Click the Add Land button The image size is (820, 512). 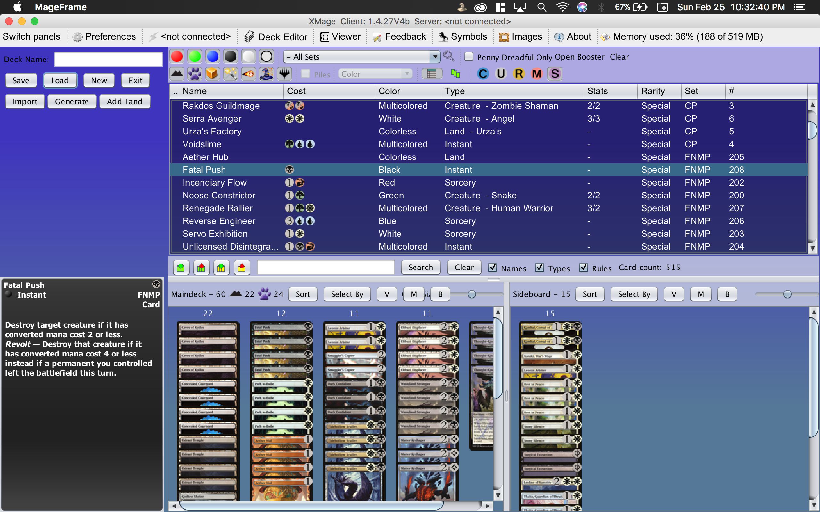(125, 101)
